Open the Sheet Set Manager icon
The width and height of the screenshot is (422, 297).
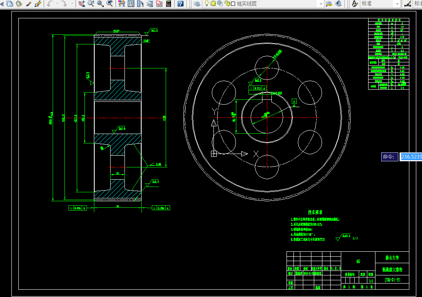coord(150,4)
